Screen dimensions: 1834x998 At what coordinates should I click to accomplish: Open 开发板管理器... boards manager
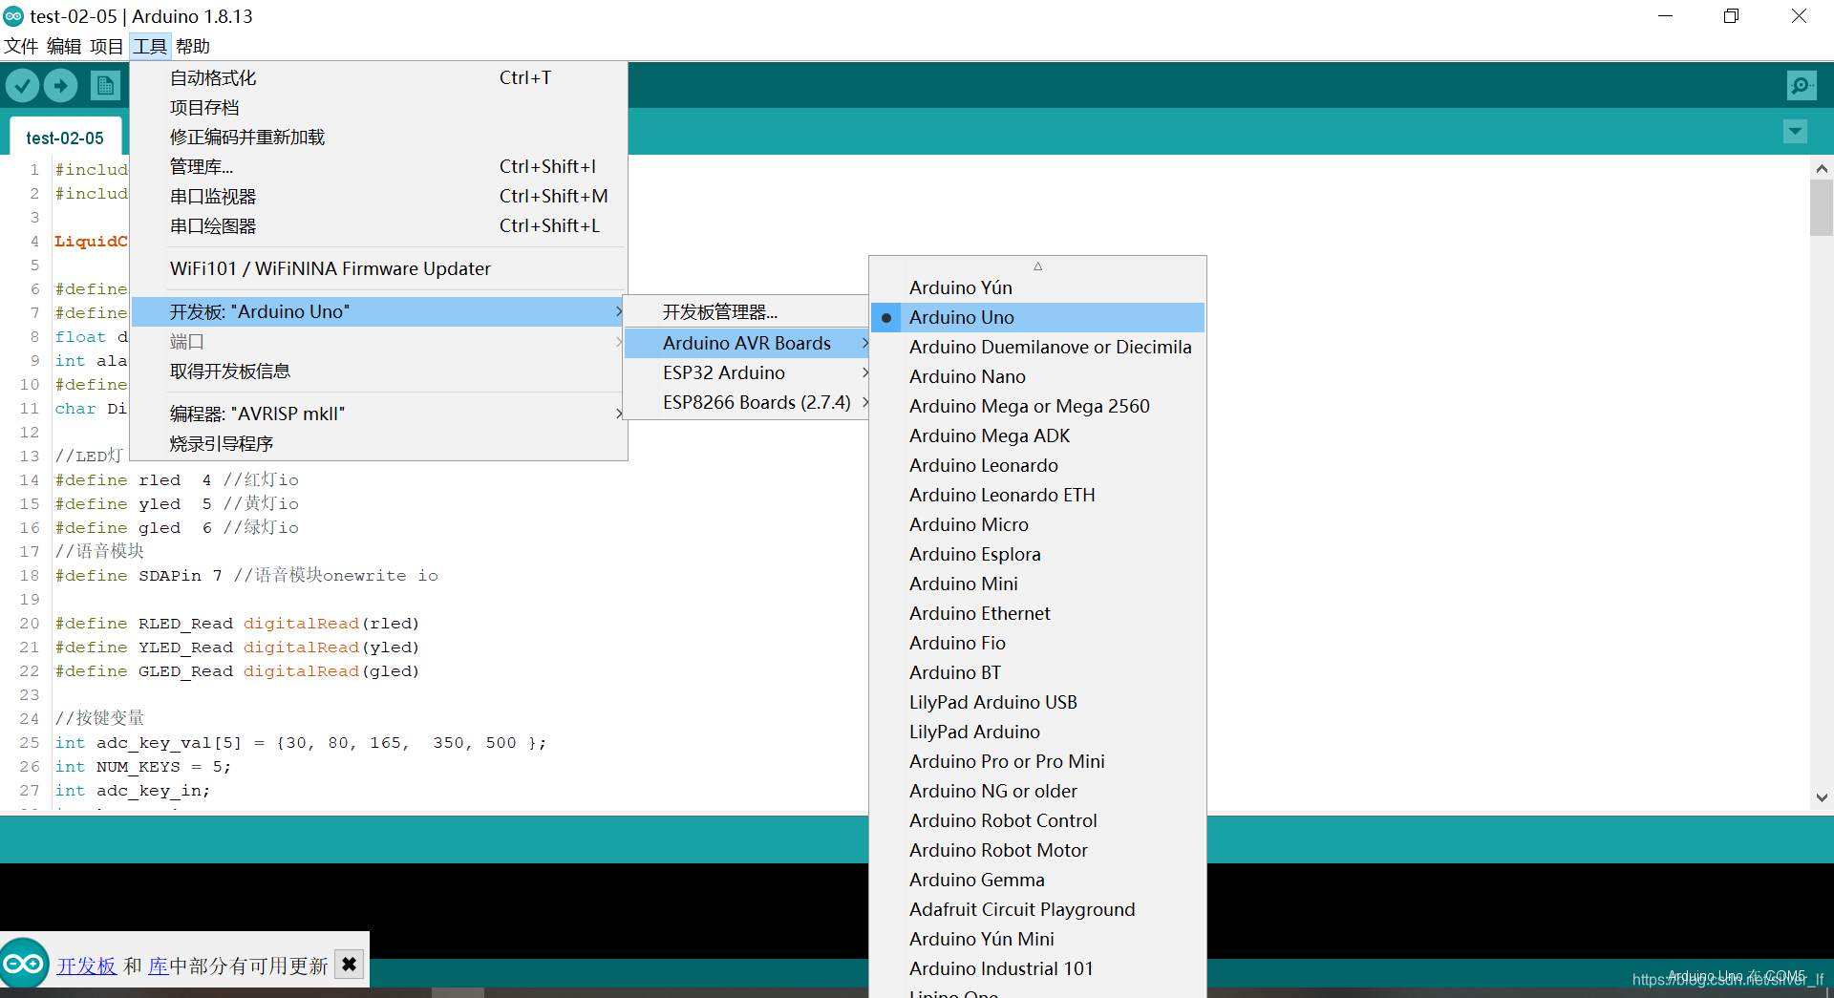746,312
